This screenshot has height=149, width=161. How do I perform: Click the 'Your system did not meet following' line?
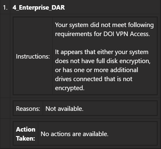pos(104,25)
